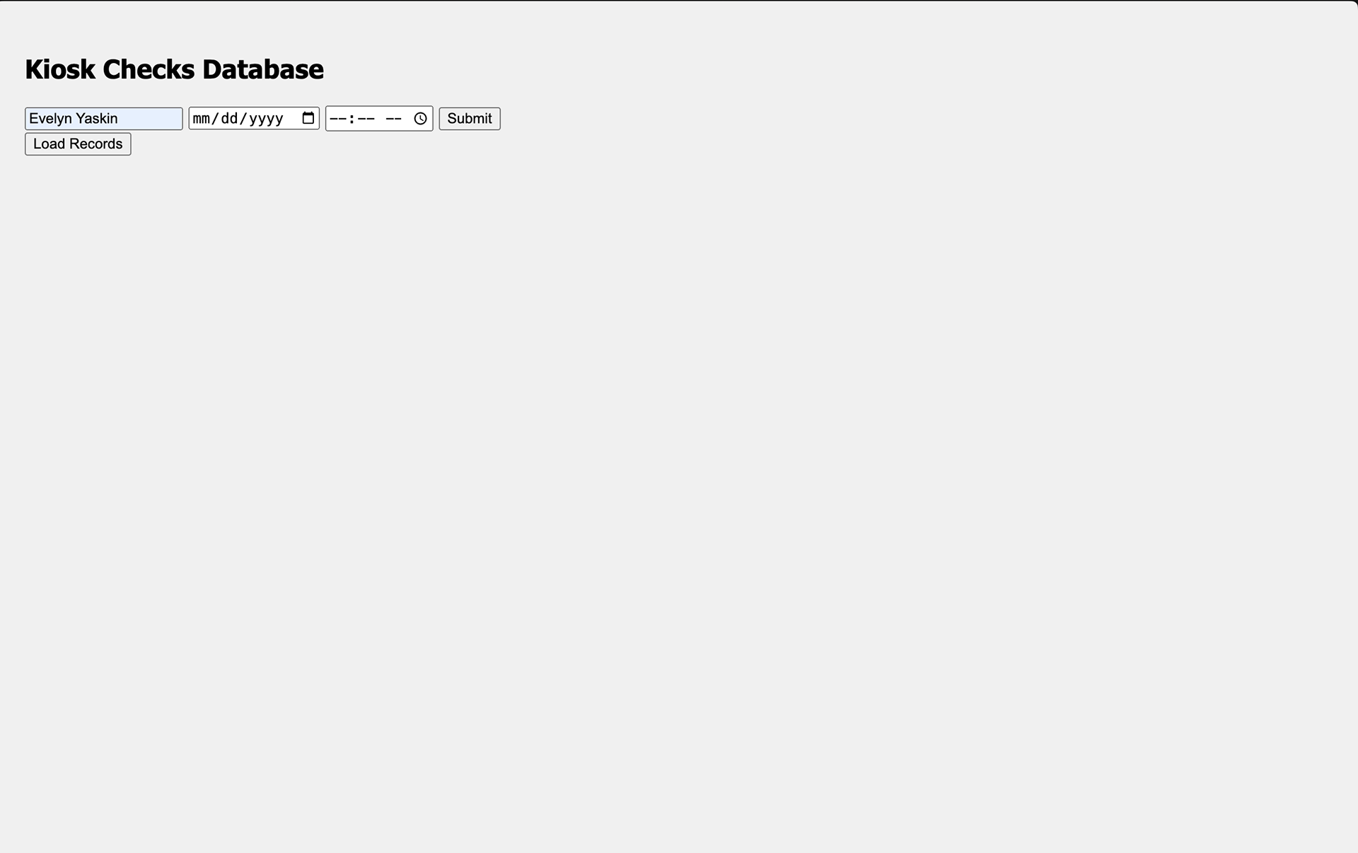
Task: Click the Load Records button
Action: click(x=78, y=144)
